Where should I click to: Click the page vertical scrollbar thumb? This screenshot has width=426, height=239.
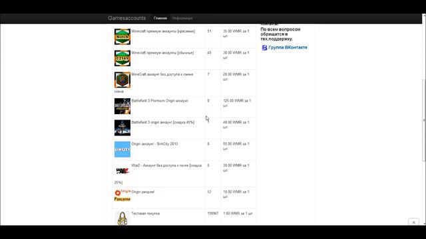tap(424, 120)
